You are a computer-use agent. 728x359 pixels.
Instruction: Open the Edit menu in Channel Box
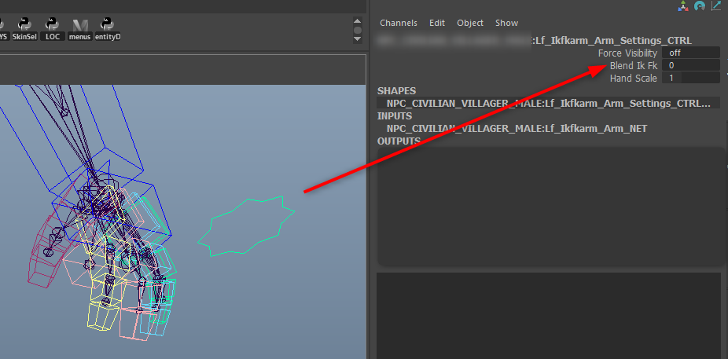pyautogui.click(x=437, y=23)
